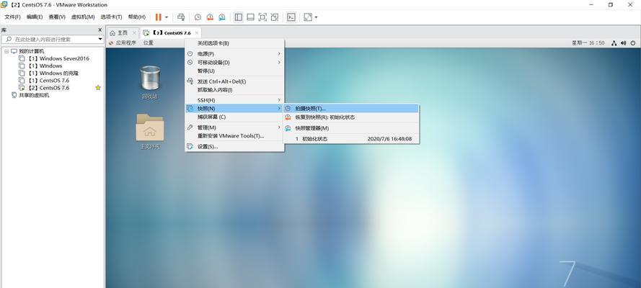Toggle the library sidebar view icon
Screen dimensions: 641x288
click(239, 17)
